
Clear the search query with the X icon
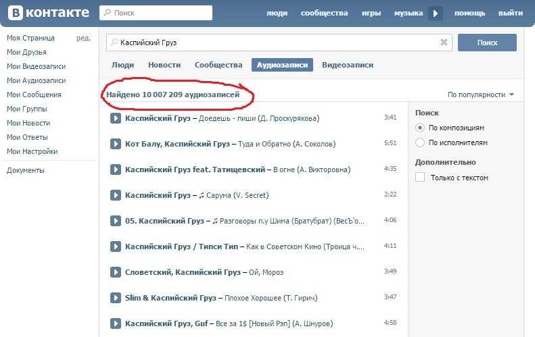(444, 43)
